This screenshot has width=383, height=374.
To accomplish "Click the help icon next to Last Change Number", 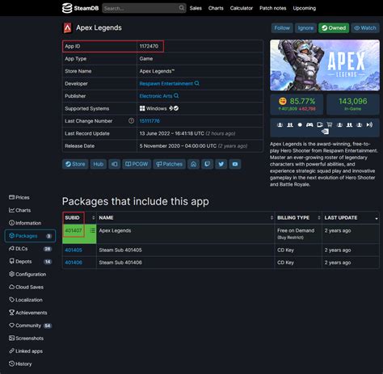I will (131, 120).
